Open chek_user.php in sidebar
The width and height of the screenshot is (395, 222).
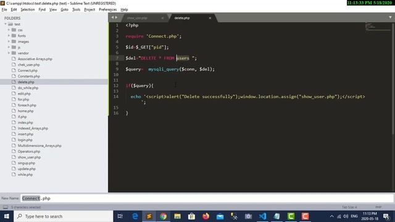click(28, 65)
